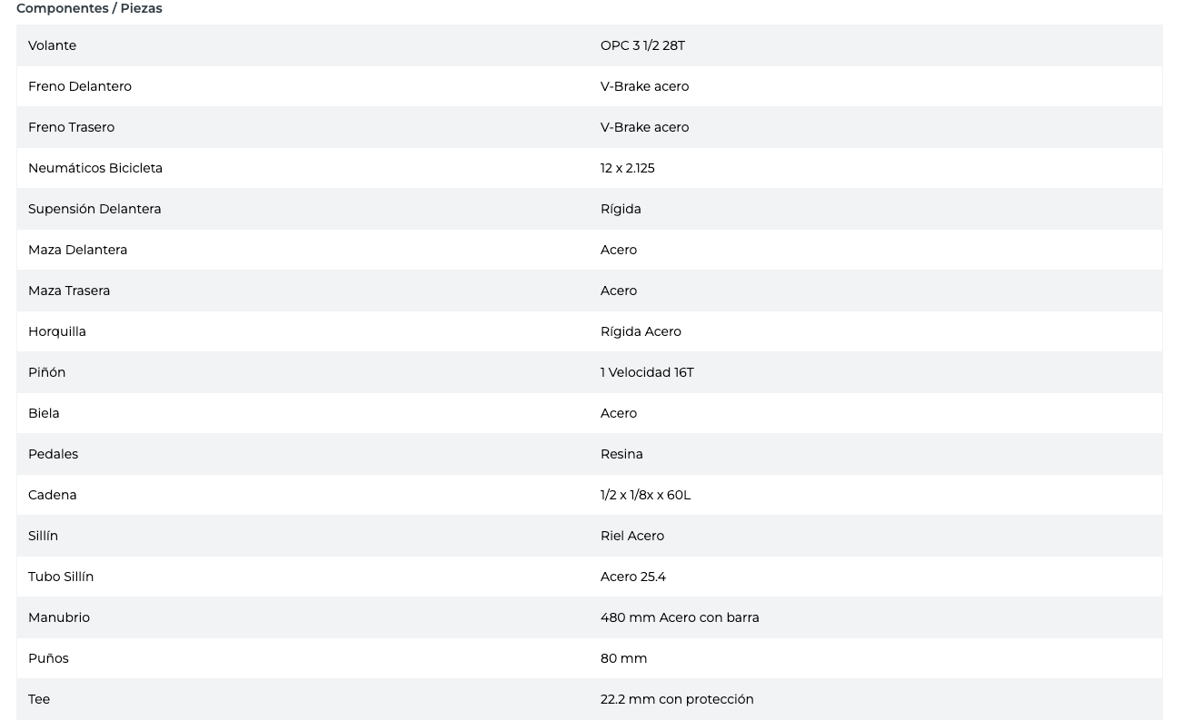Click the 'OPC 3 1/2 28T' value
Viewport: 1183px width, 720px height.
coord(642,45)
